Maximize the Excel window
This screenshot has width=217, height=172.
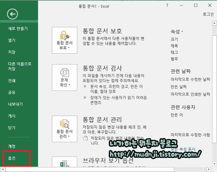point(196,5)
